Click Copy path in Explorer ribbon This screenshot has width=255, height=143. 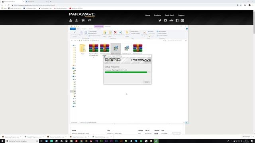(92, 33)
